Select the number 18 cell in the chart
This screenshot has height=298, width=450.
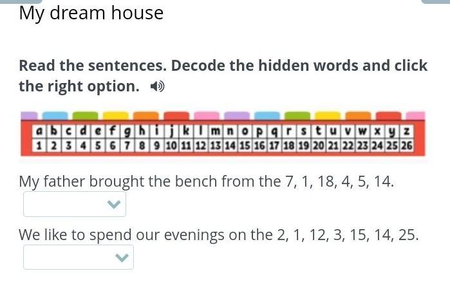click(289, 146)
